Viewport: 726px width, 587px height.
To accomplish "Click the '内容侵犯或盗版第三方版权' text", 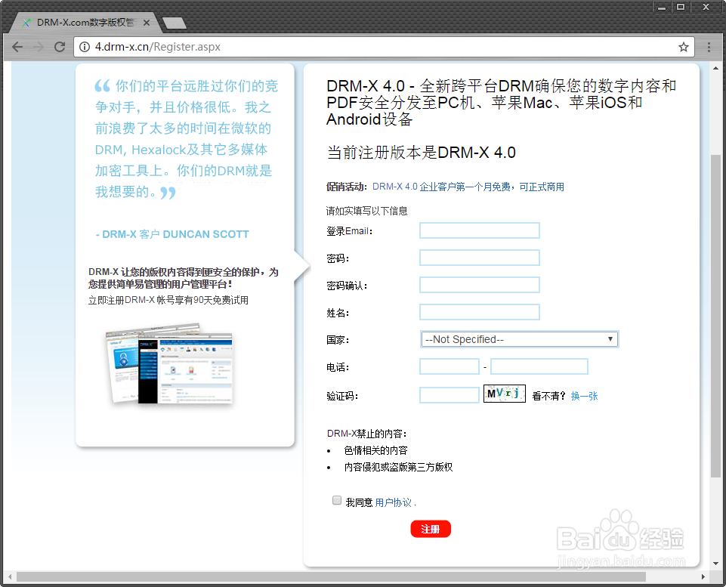I will pyautogui.click(x=398, y=467).
